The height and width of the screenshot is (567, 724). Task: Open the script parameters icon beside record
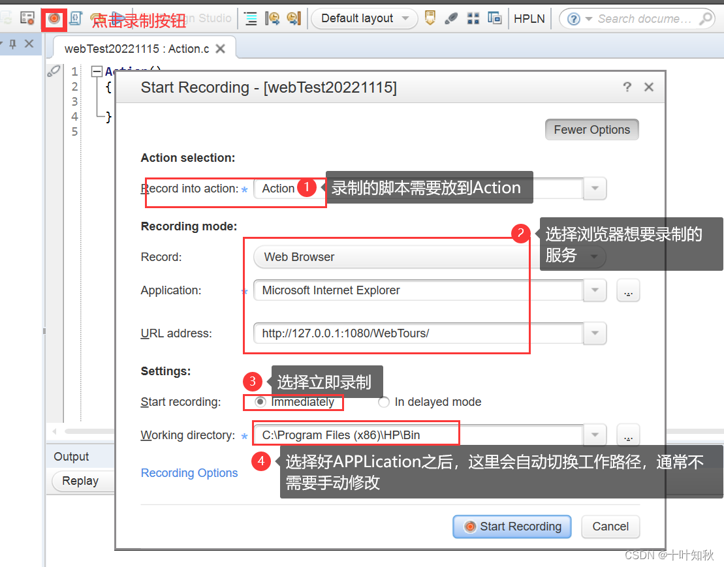pyautogui.click(x=76, y=18)
